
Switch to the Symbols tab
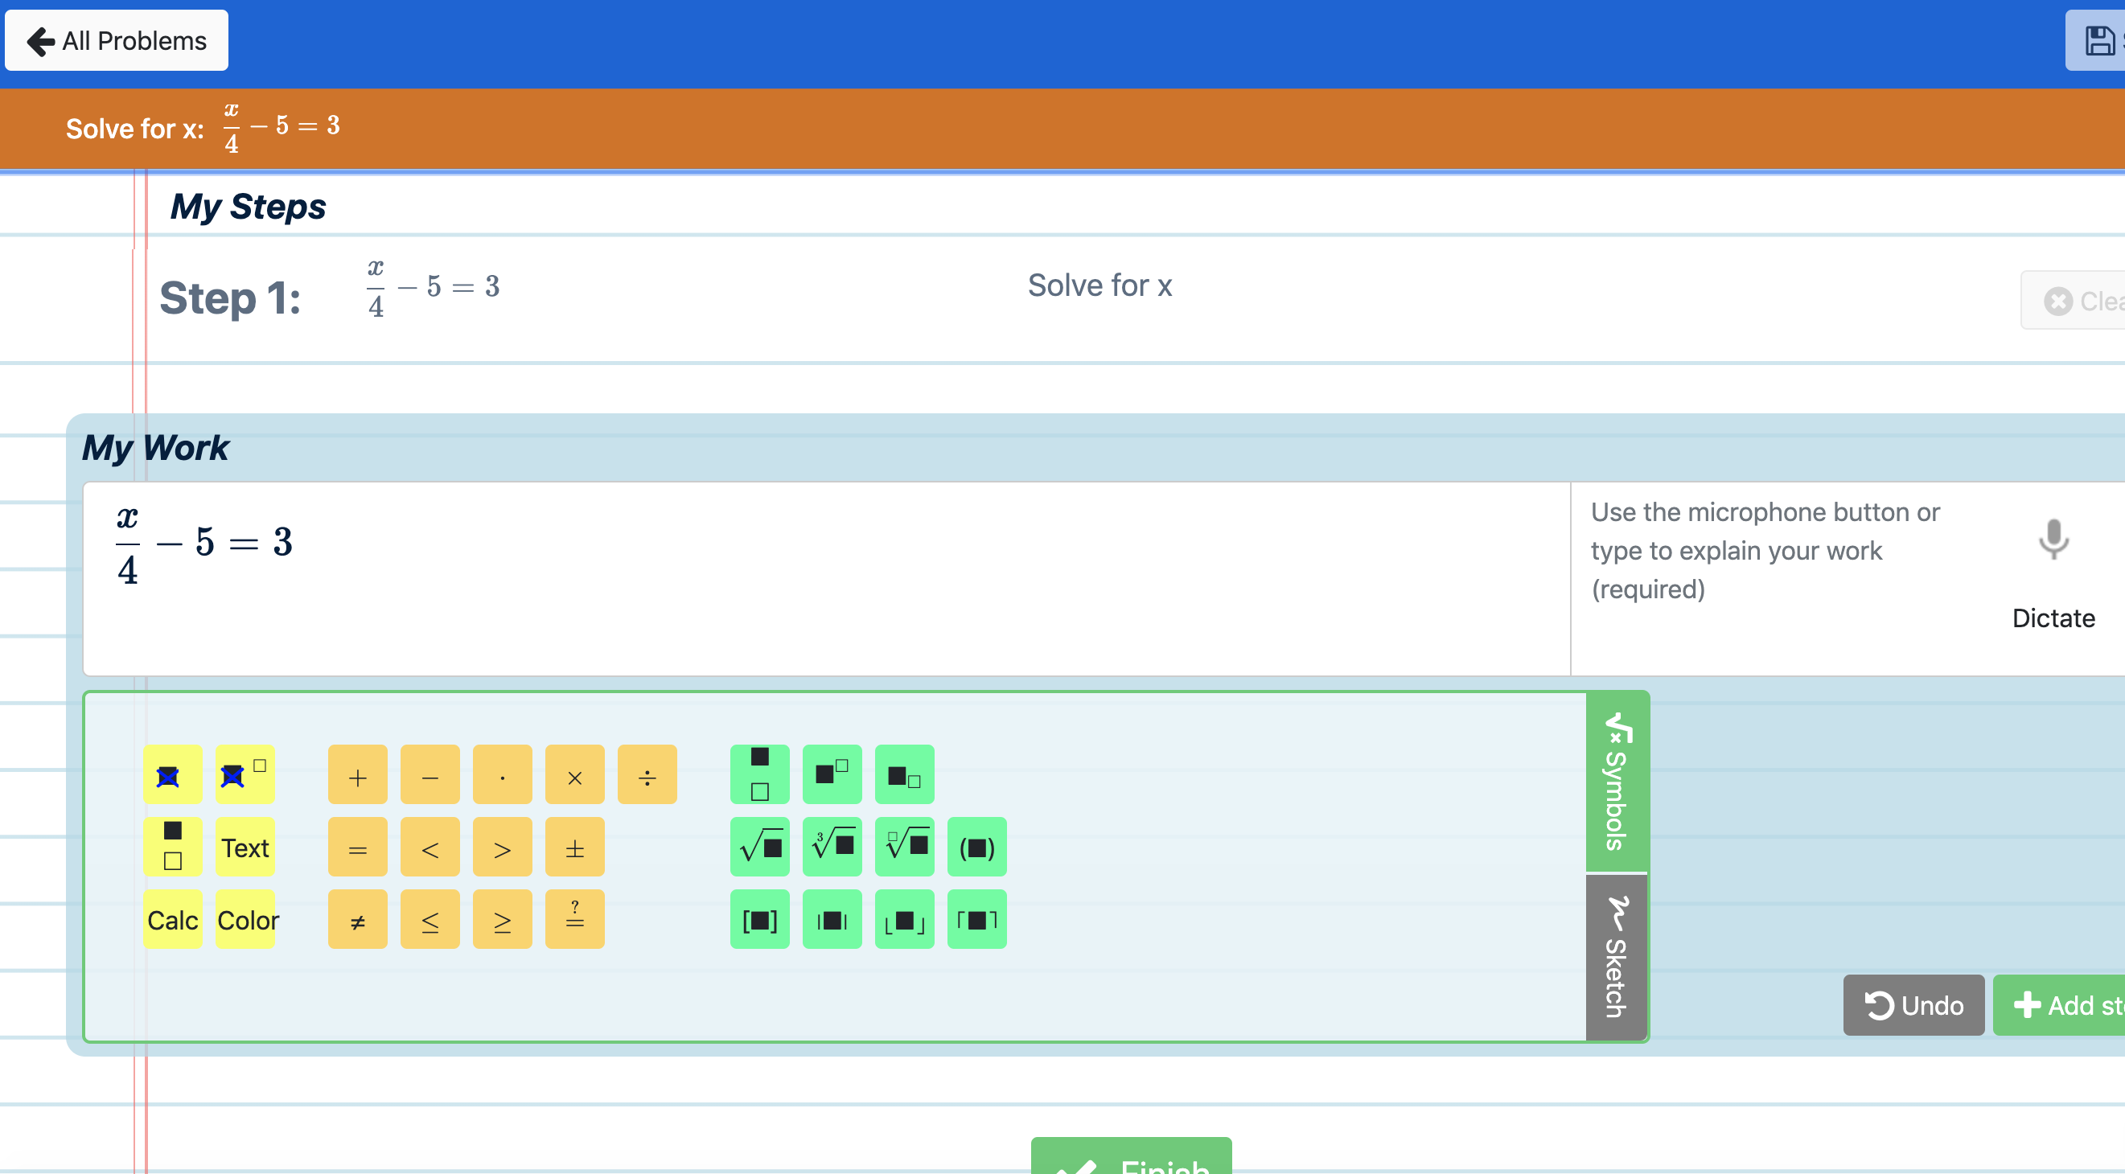point(1614,779)
